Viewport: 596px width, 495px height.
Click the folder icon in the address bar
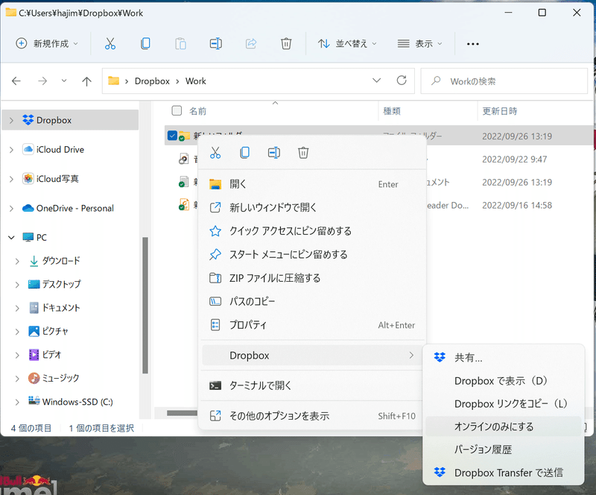[114, 81]
